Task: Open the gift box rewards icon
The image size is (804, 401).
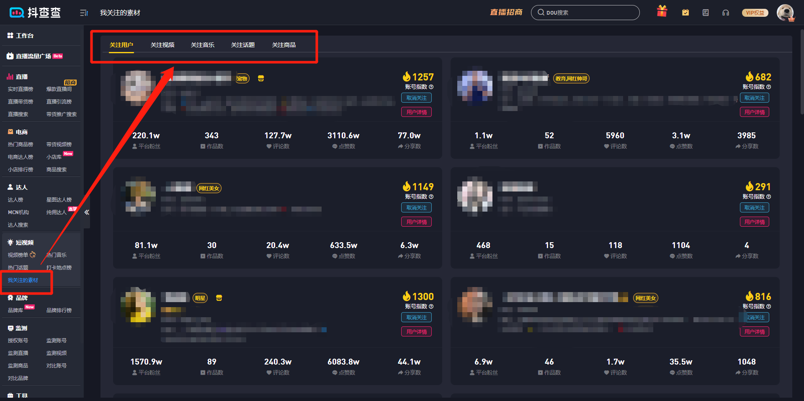Action: (662, 12)
